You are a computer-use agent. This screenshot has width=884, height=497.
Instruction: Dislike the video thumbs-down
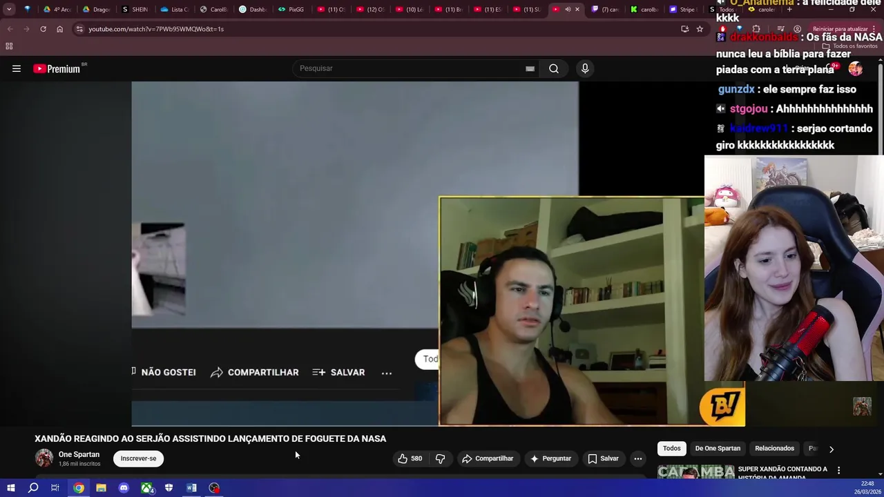click(440, 458)
